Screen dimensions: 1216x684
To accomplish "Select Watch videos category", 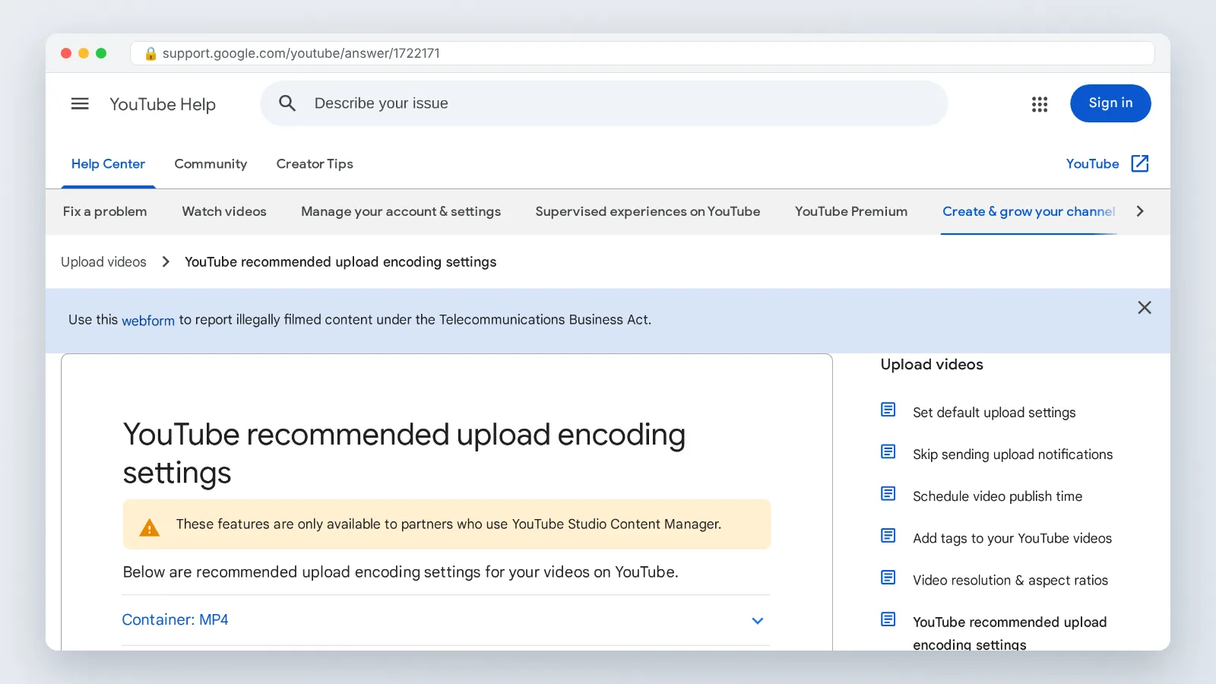I will (x=224, y=211).
